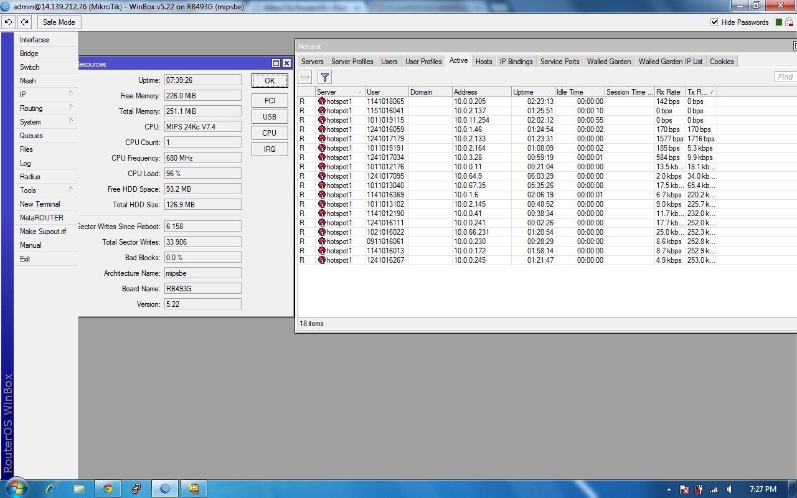Click the red padlock icon at top right

[789, 22]
